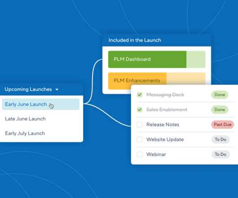
Task: Open the PLM Dashboard progress bar
Action: 157,59
